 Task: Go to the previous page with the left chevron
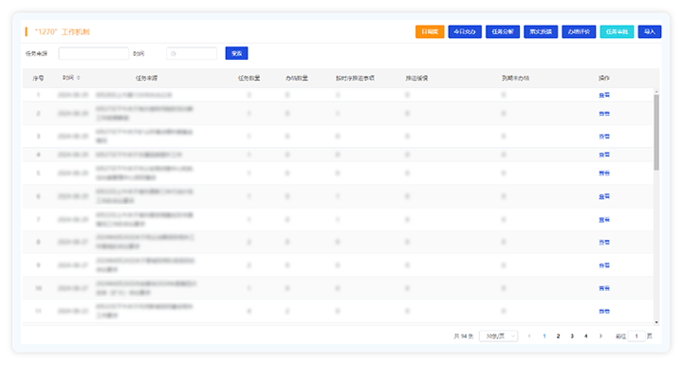point(529,336)
